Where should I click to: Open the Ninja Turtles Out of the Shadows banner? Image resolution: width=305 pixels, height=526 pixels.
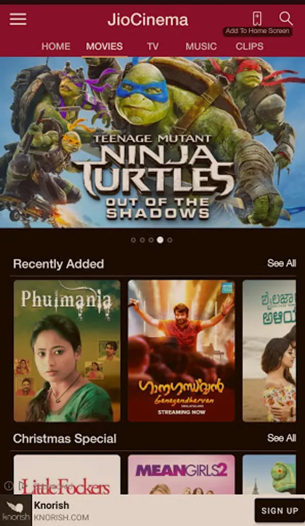(152, 143)
